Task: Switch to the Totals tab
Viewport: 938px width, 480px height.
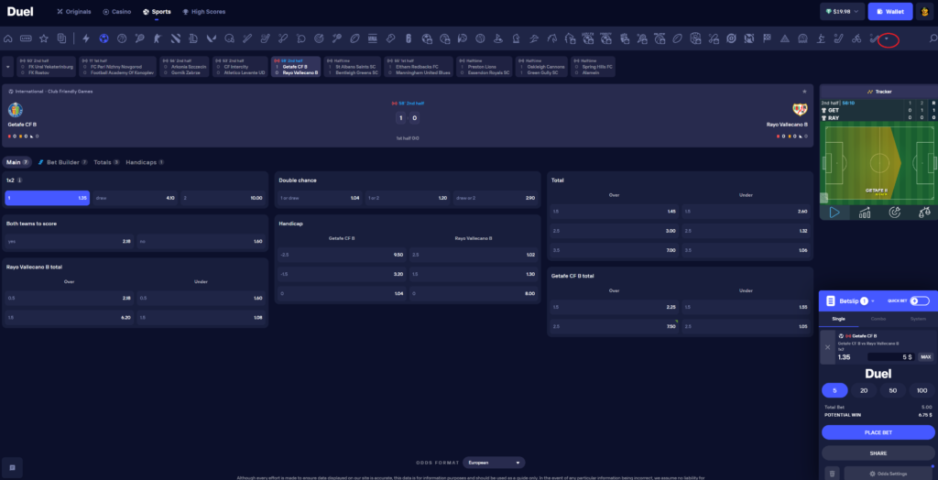Action: point(106,162)
